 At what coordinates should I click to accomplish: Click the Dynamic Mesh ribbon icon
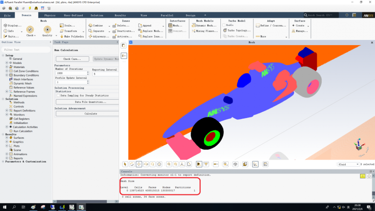click(x=203, y=26)
